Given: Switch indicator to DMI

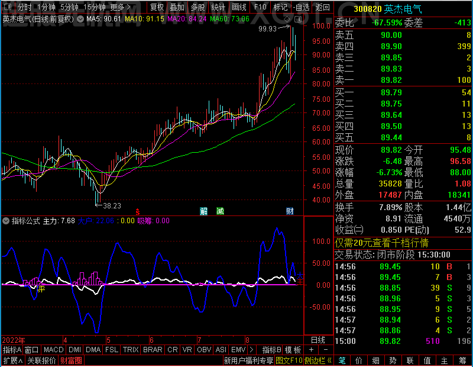Looking at the screenshot, I should coord(75,350).
